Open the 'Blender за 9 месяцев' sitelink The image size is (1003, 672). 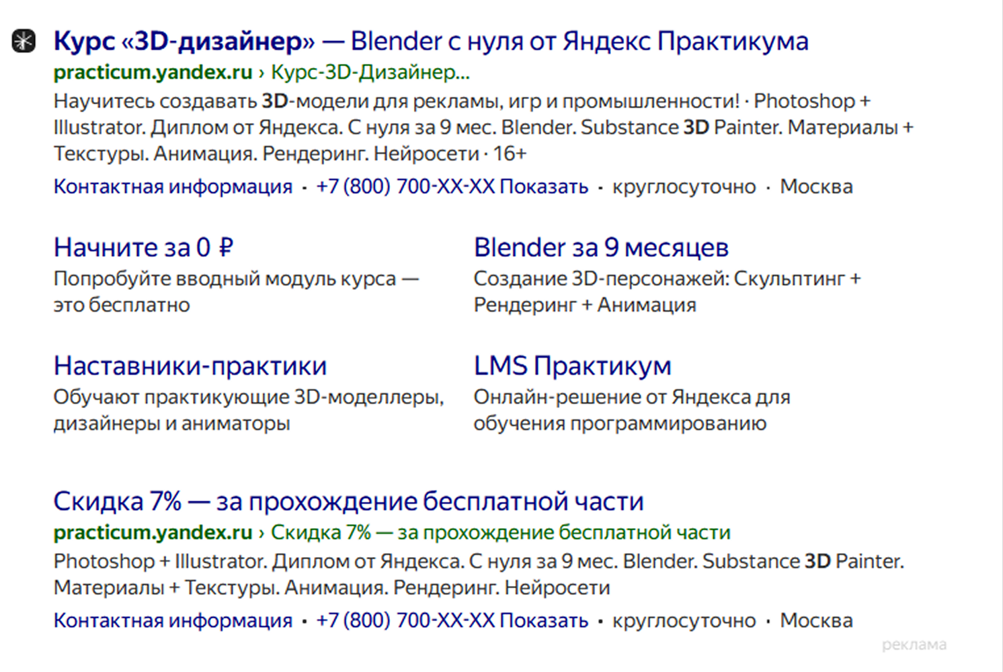[601, 247]
